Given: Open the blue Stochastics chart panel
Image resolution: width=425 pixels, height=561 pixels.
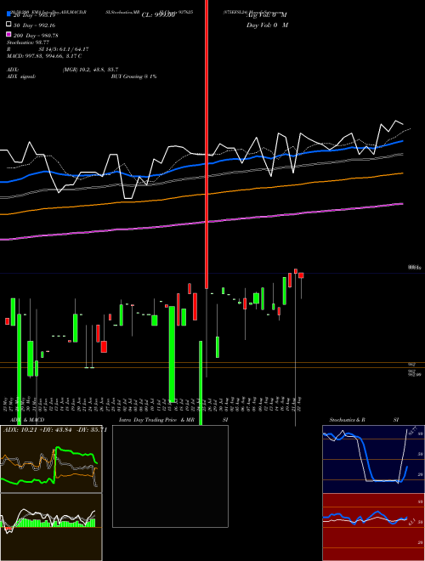Looking at the screenshot, I should (x=373, y=459).
